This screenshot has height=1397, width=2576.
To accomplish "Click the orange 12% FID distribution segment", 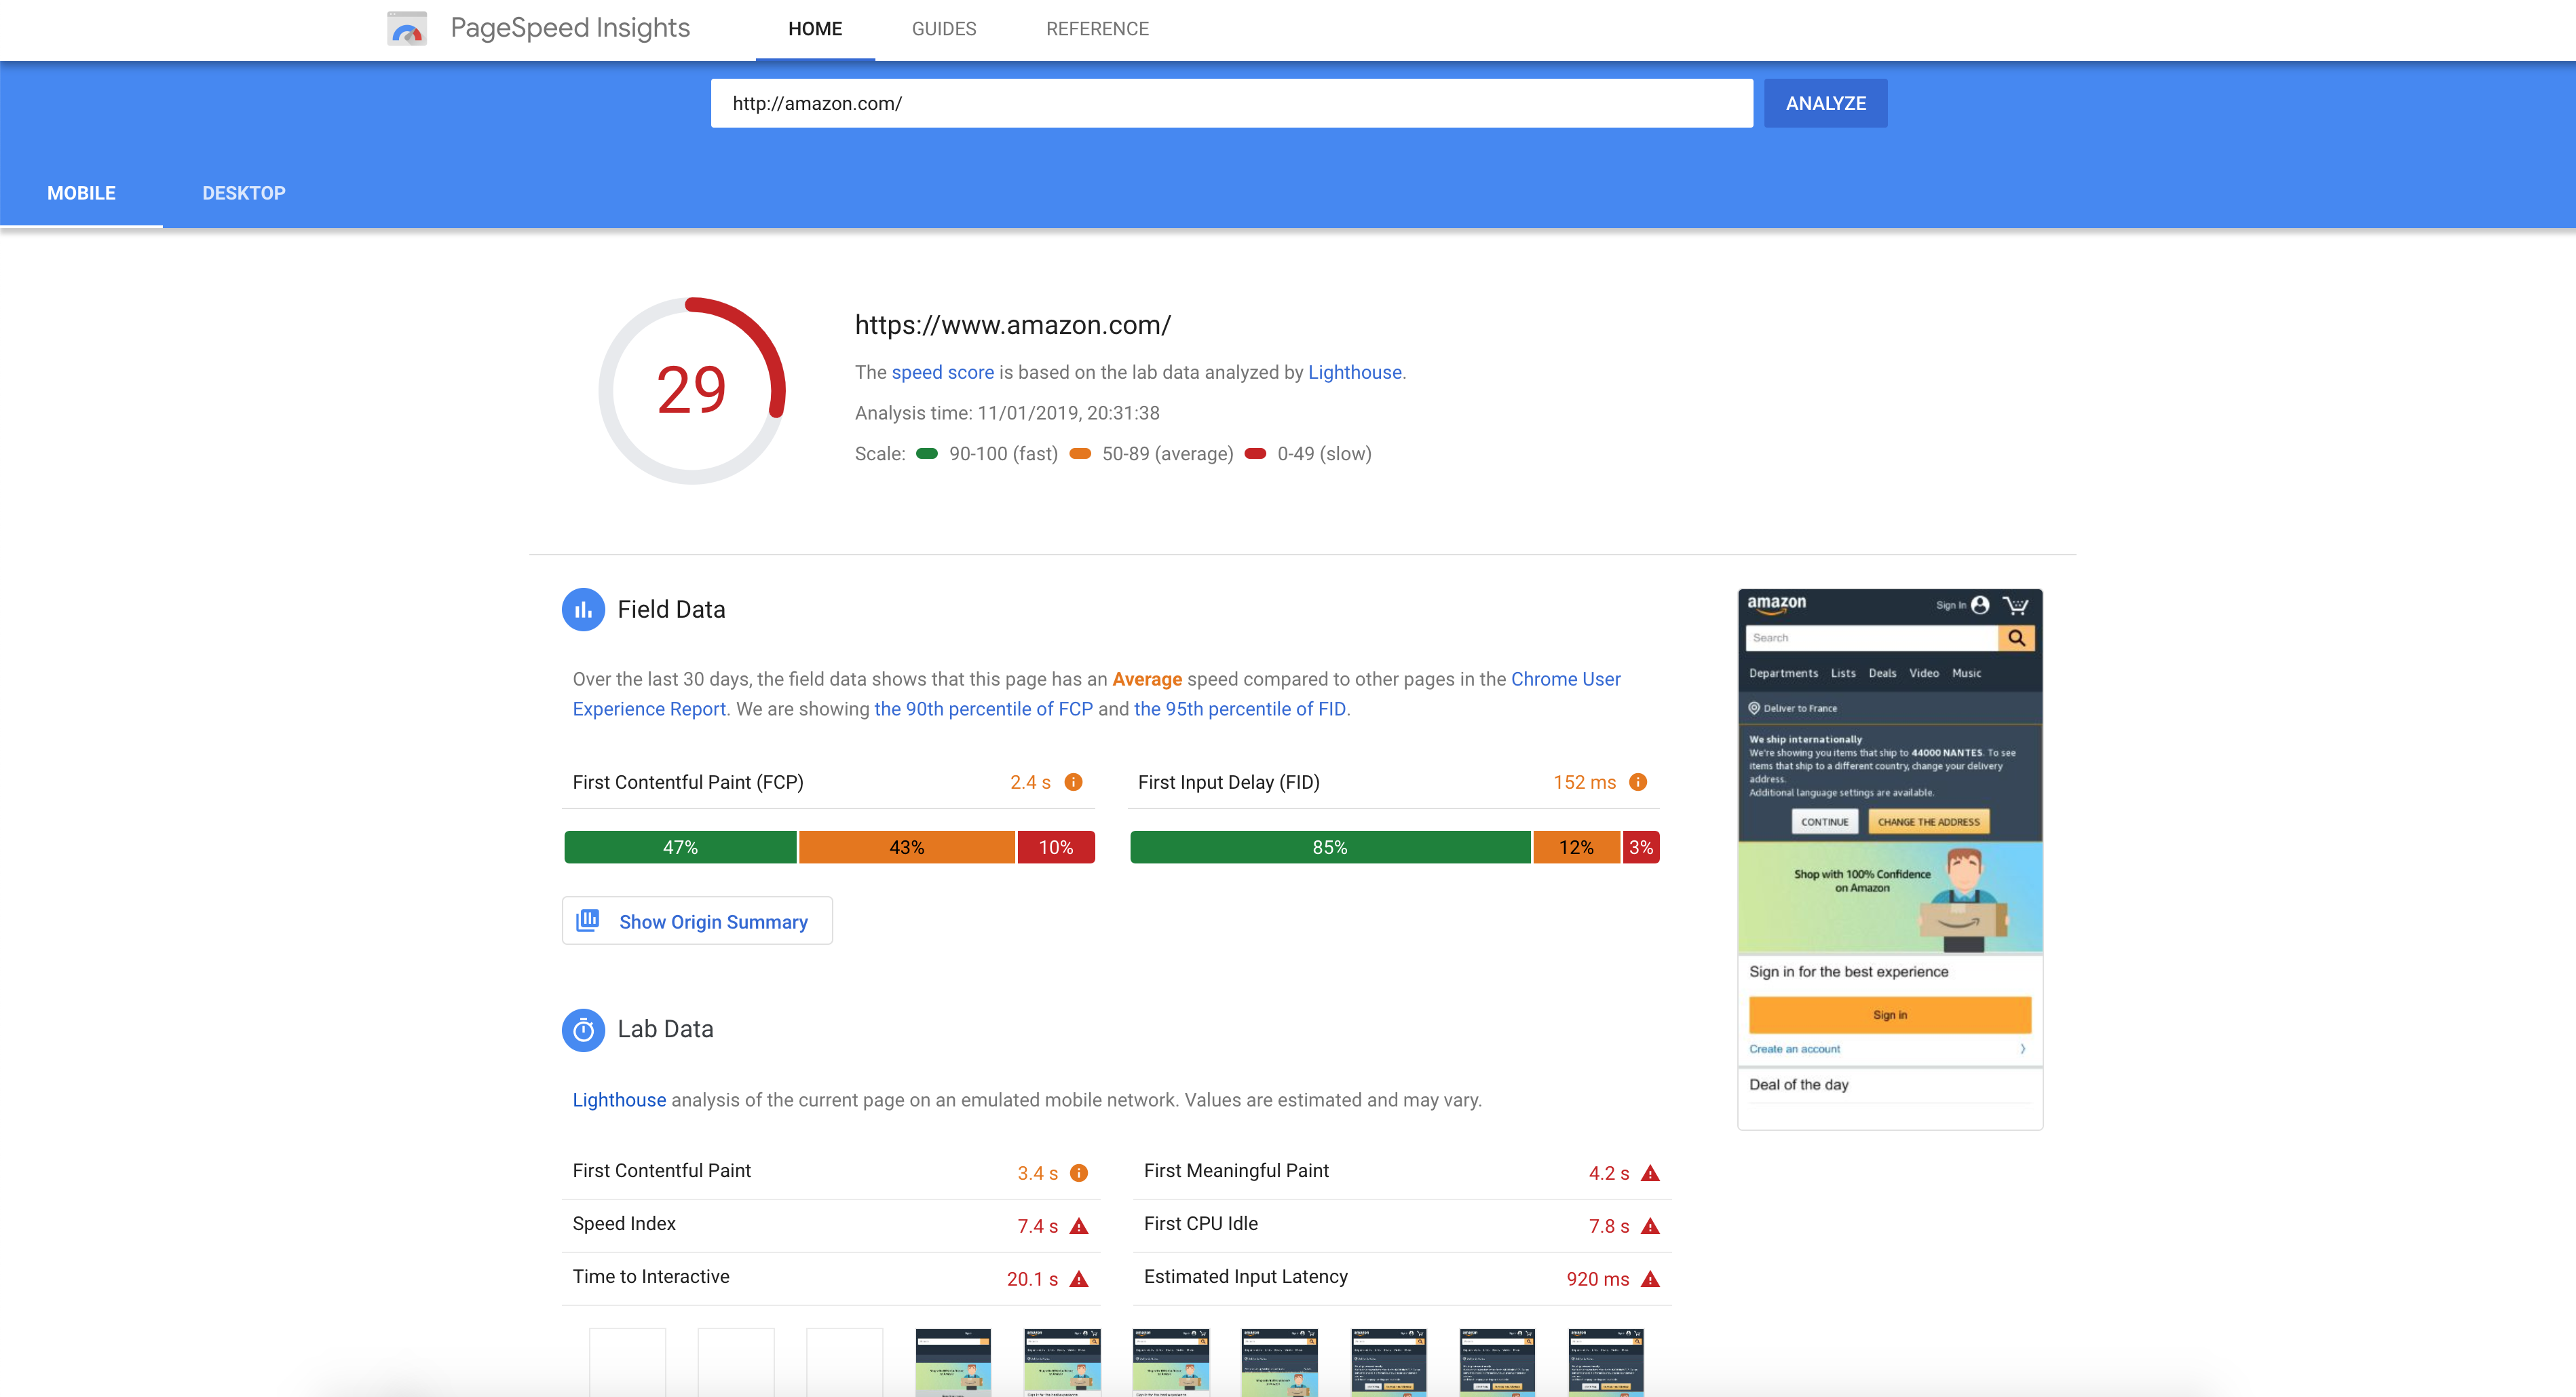I will (1576, 847).
